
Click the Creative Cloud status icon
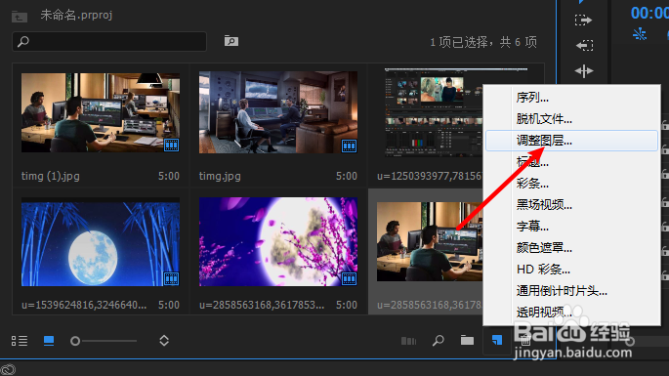pyautogui.click(x=8, y=369)
